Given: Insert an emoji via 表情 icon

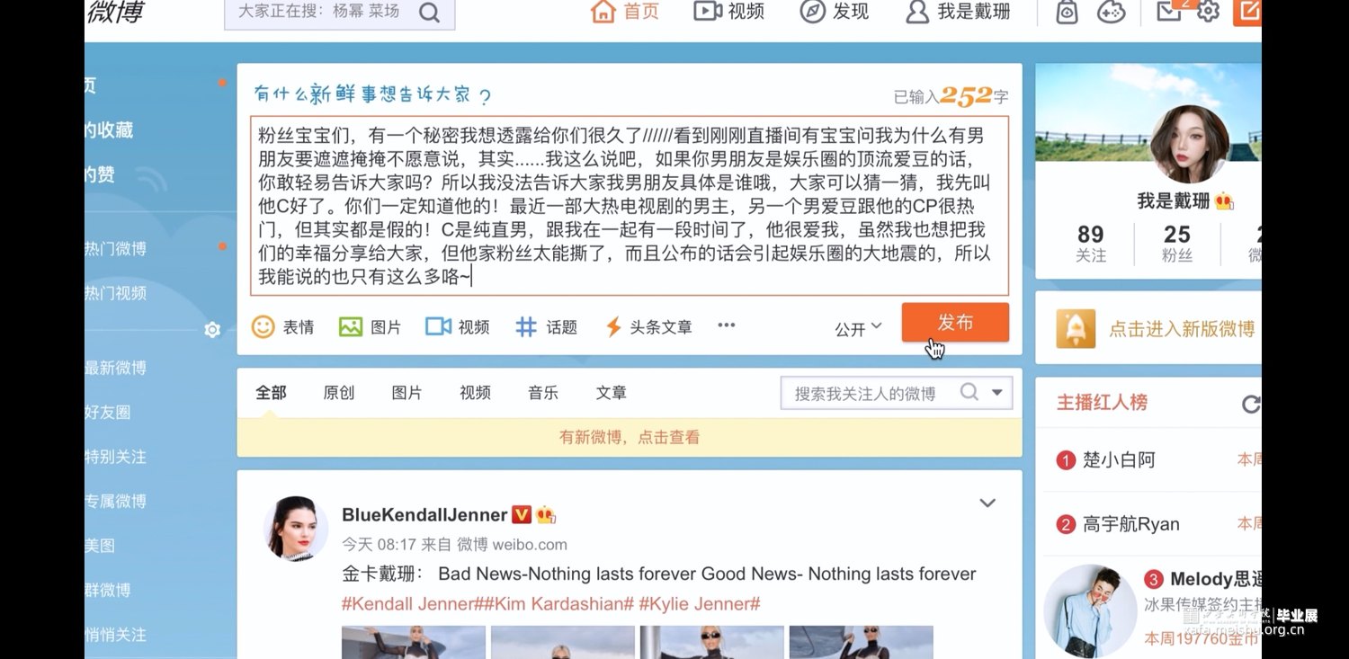Looking at the screenshot, I should tap(264, 326).
